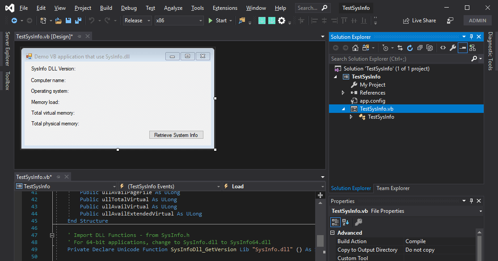498x261 pixels.
Task: Open the x86 platform dropdown
Action: 179,20
